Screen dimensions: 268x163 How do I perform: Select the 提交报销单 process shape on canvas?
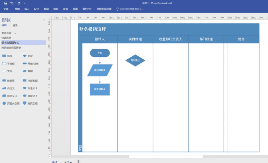(100, 89)
